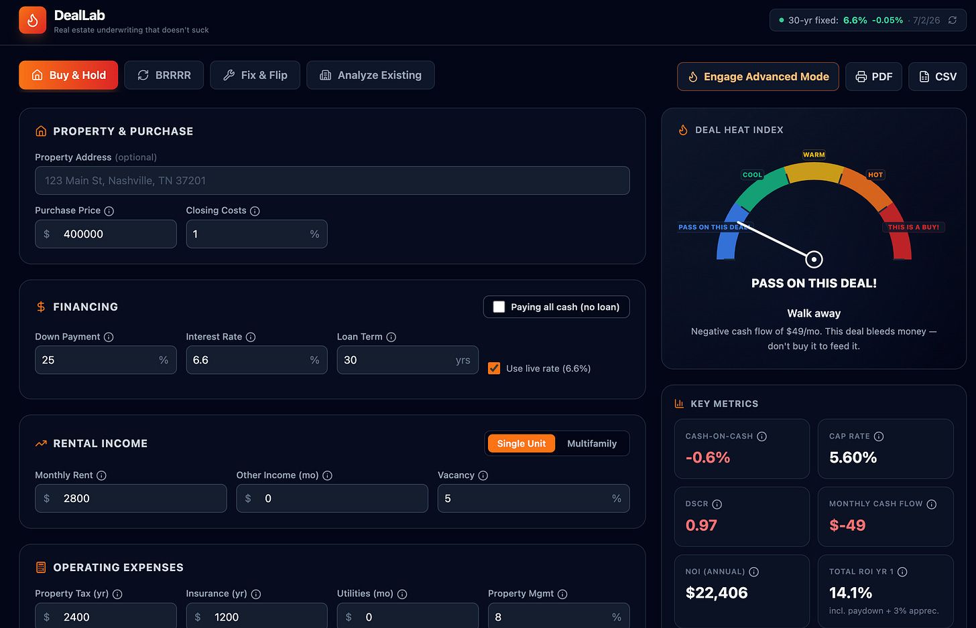Viewport: 976px width, 628px height.
Task: Click the $-49 monthly cash flow value
Action: [x=847, y=525]
